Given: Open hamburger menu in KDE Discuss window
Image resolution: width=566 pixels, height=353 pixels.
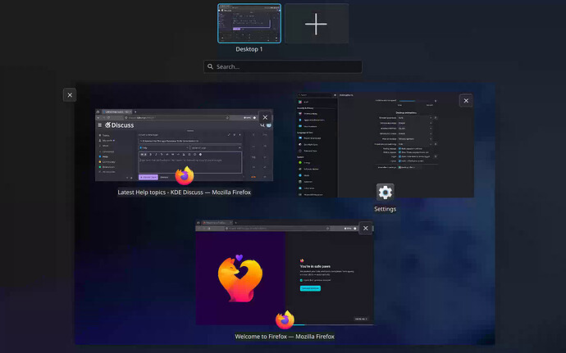Looking at the screenshot, I should (99, 125).
